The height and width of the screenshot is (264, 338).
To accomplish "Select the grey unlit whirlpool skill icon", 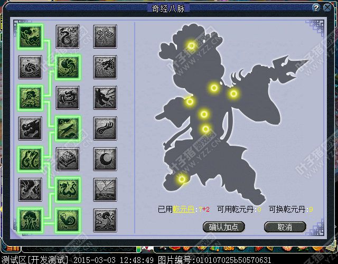I will 30,67.
